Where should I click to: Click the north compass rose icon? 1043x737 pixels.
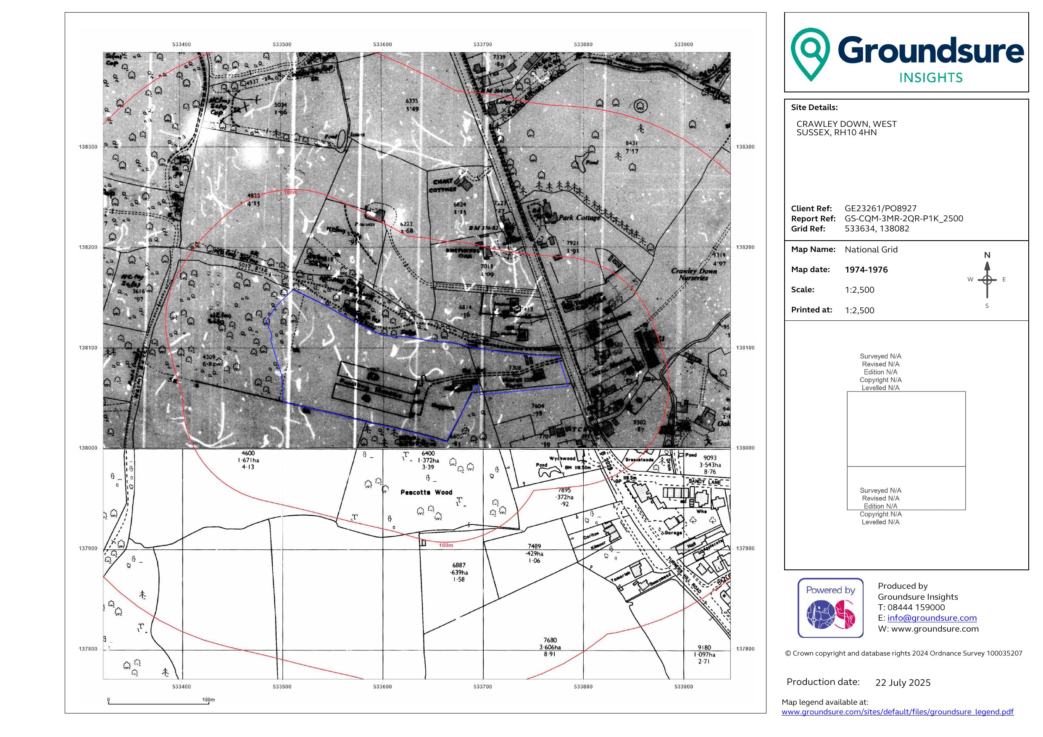pos(987,279)
